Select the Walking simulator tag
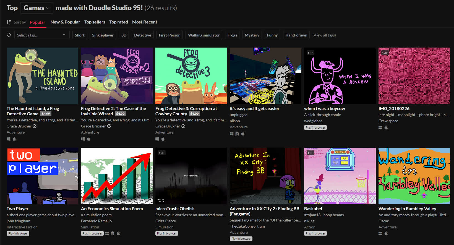 (204, 35)
